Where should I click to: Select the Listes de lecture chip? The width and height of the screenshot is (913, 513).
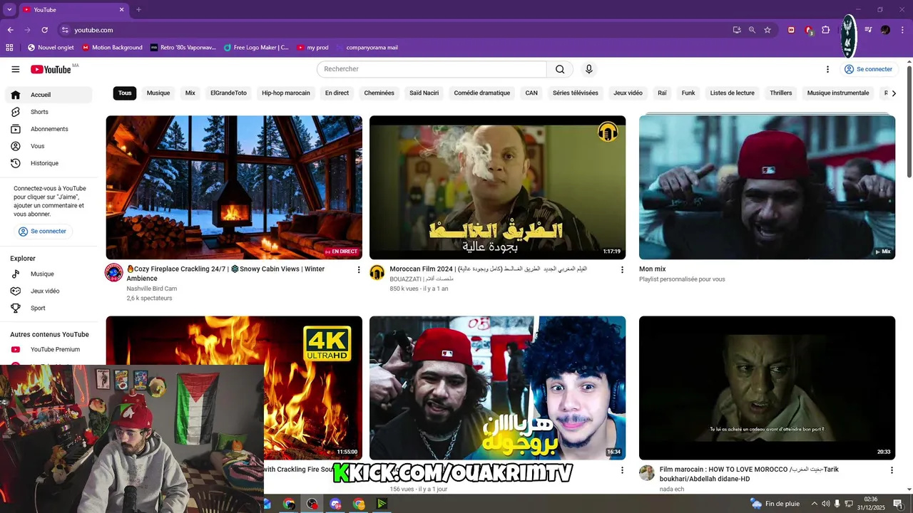tap(733, 93)
